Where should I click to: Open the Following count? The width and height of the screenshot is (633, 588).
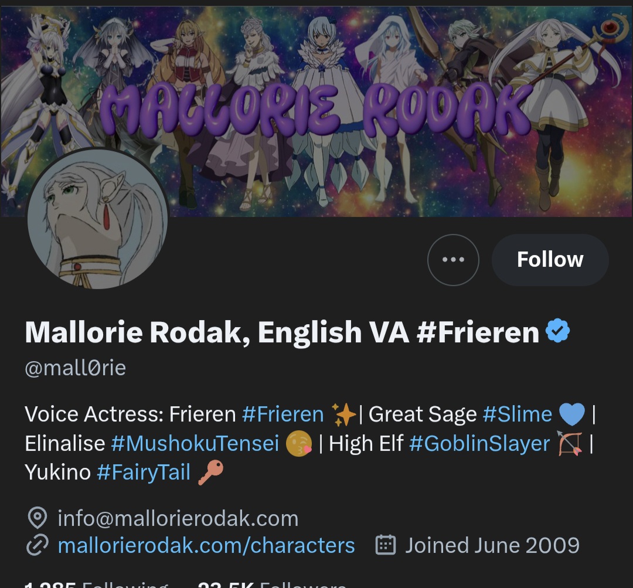(96, 584)
